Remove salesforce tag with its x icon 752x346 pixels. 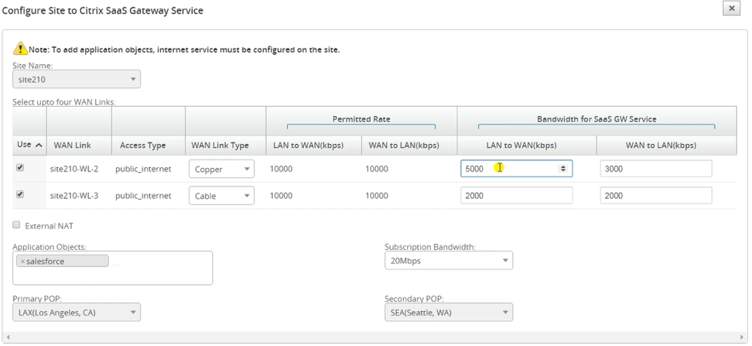pos(22,262)
